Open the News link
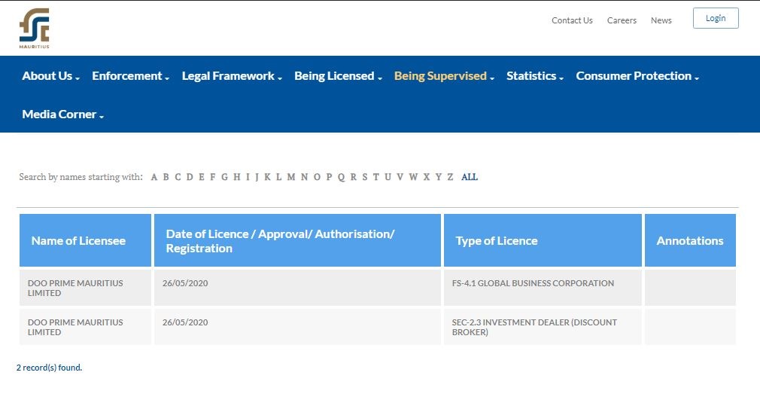This screenshot has width=760, height=409. (x=661, y=20)
